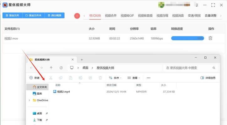Switch to the 格式转换 tab

(x=95, y=16)
